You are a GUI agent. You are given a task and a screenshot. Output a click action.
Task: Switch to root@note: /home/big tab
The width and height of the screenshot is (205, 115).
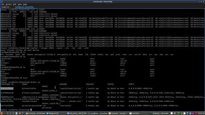(24, 7)
